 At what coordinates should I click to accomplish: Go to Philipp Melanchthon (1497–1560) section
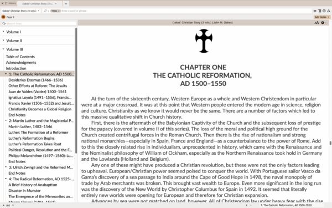point(41,156)
